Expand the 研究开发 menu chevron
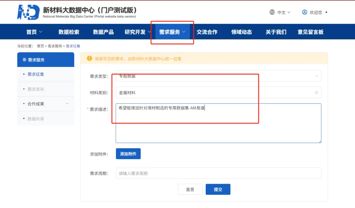The width and height of the screenshot is (355, 208). tap(149, 32)
